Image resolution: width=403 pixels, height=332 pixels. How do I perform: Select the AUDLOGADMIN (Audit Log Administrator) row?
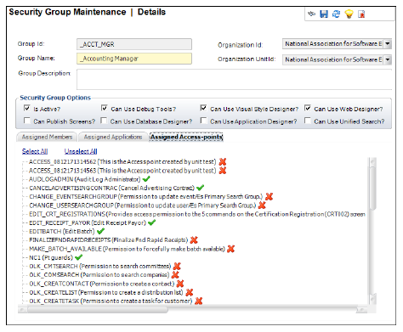point(85,179)
